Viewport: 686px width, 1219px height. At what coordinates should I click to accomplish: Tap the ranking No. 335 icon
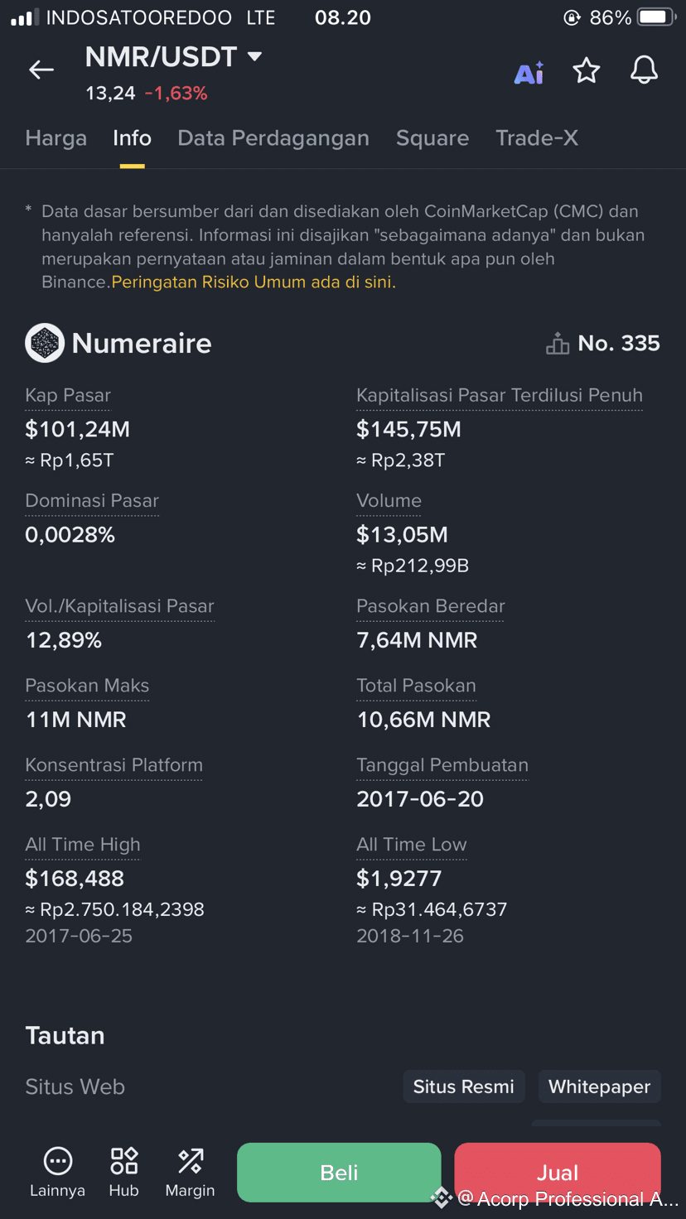click(558, 344)
